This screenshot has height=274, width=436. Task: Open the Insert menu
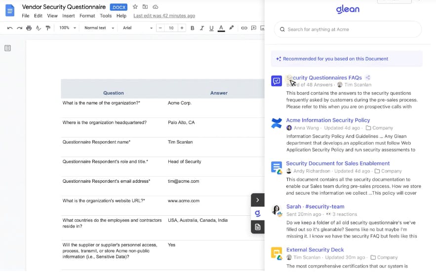tap(69, 16)
